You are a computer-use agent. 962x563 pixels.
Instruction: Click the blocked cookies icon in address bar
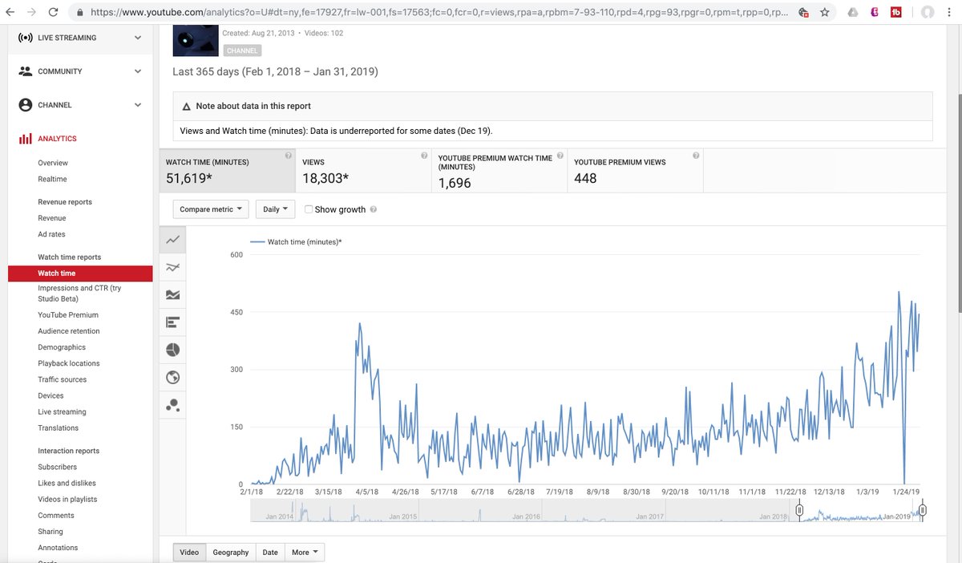tap(803, 12)
